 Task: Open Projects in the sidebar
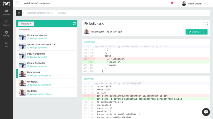(6, 12)
